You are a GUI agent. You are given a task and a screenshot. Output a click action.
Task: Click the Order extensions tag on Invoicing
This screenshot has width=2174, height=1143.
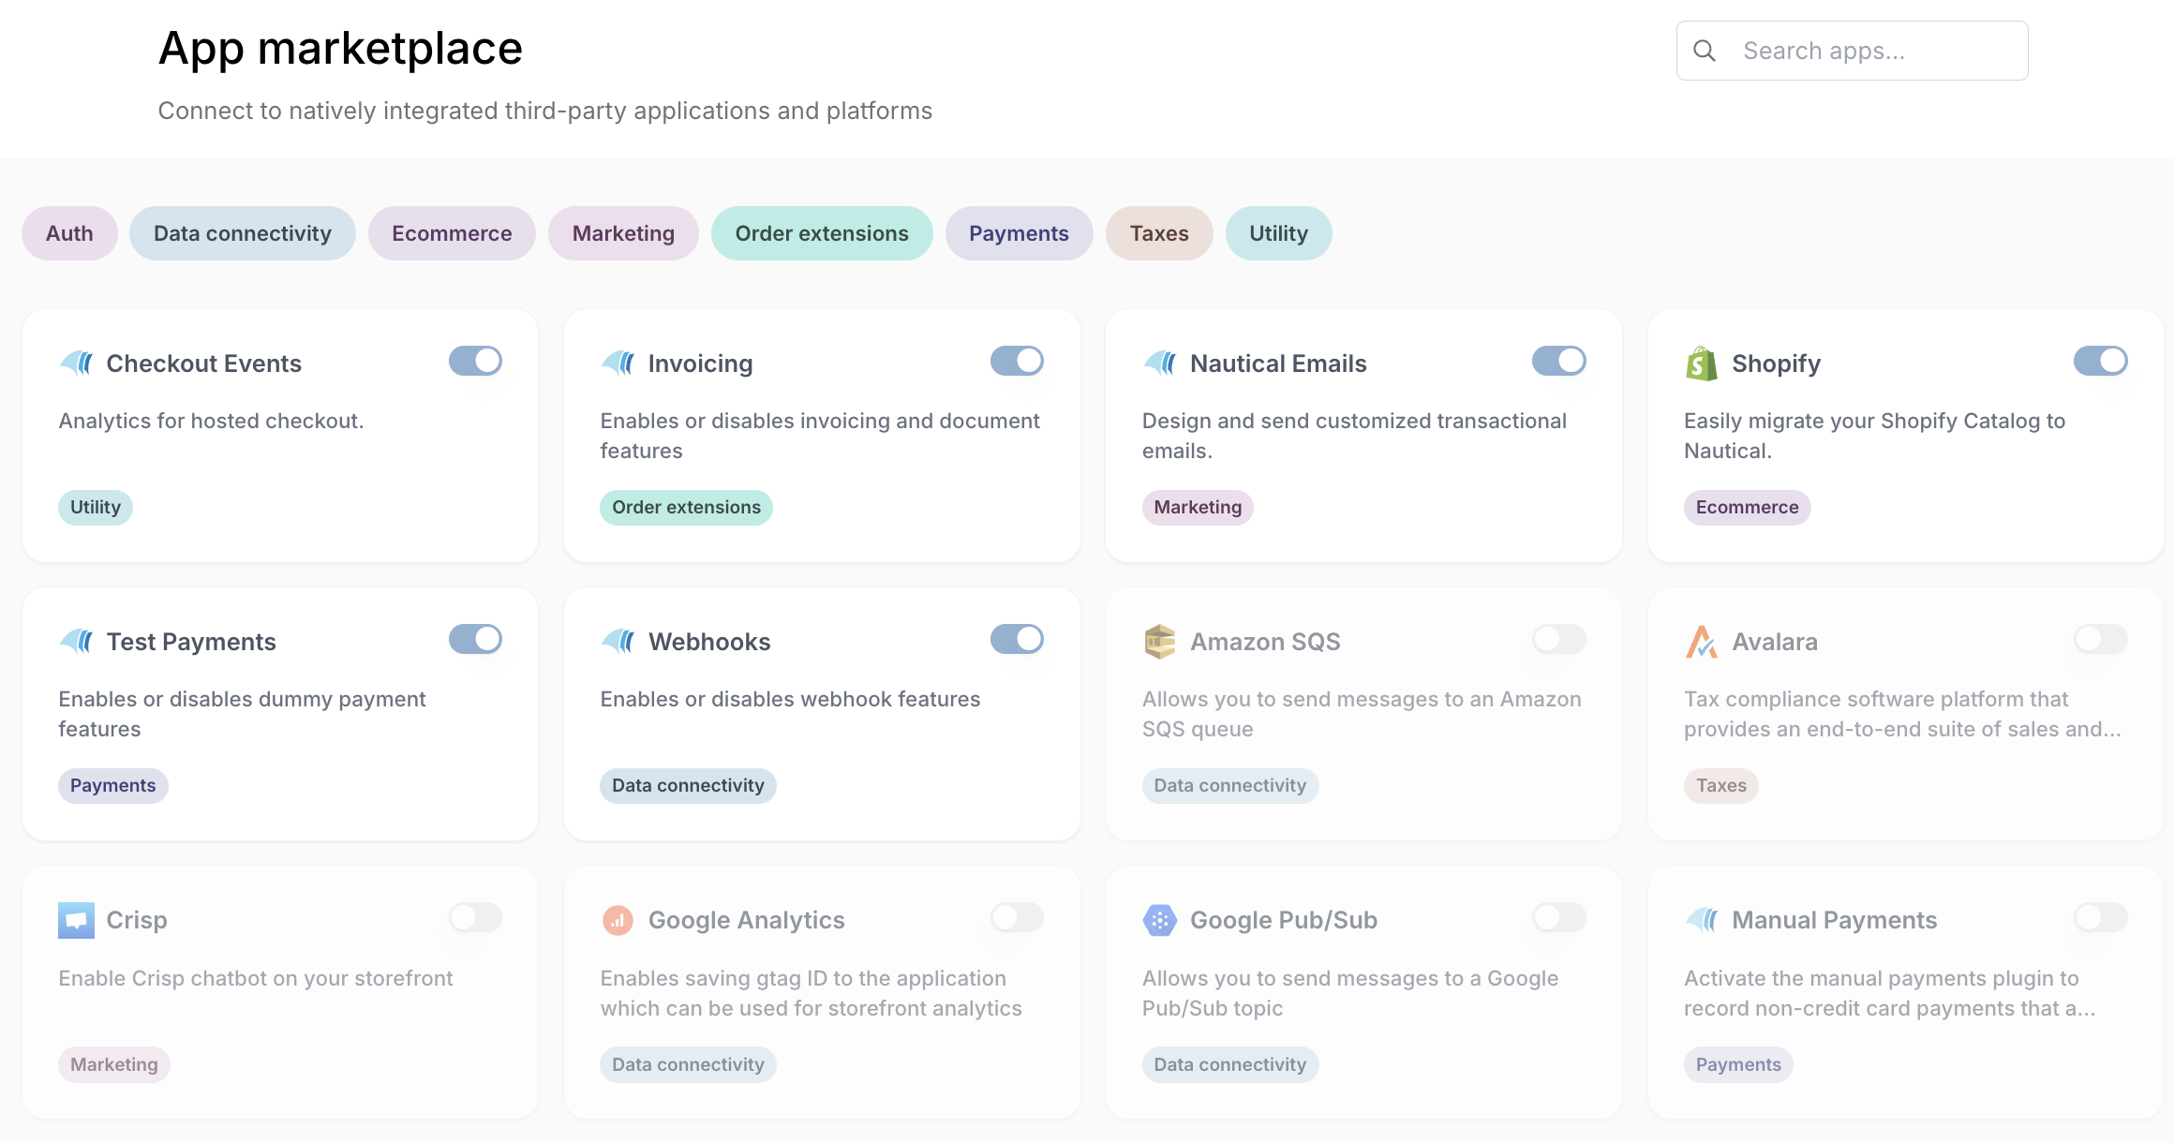click(686, 507)
